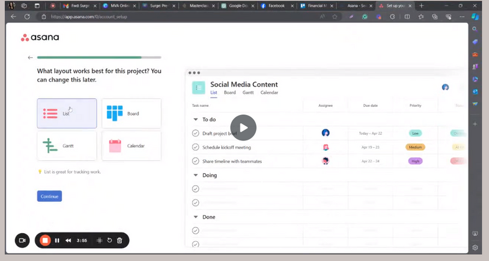Click the Medium priority tag
489x261 pixels.
point(416,147)
